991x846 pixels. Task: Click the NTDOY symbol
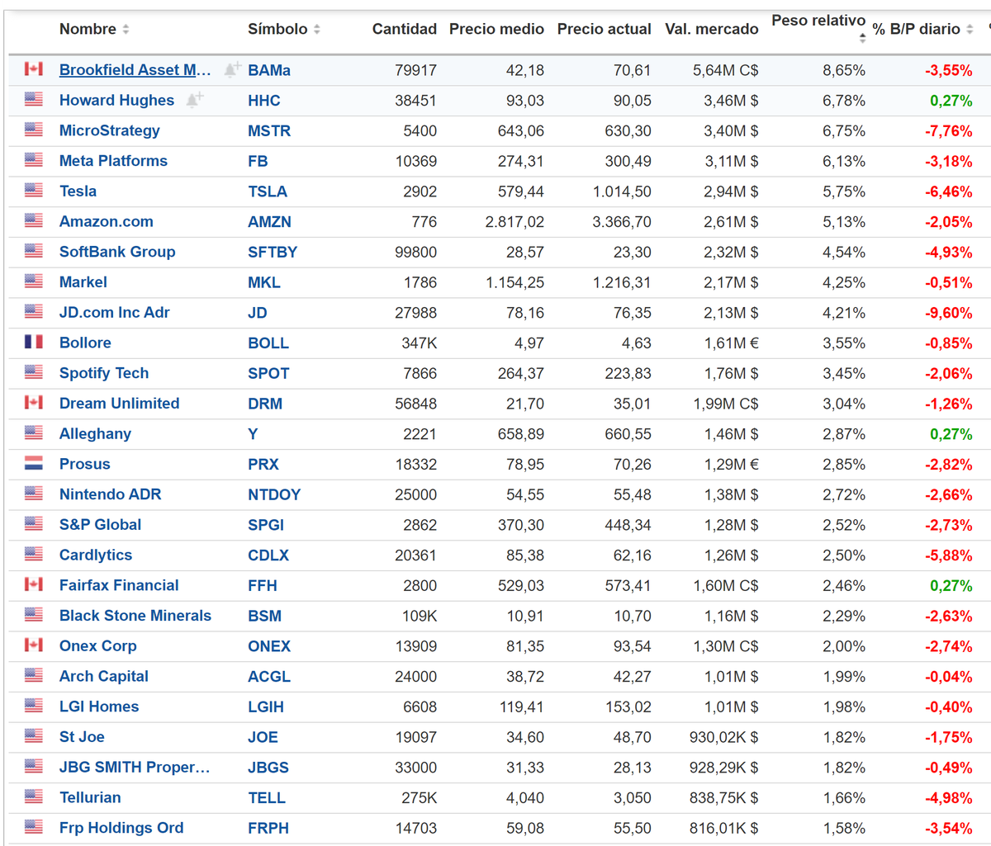pos(274,494)
